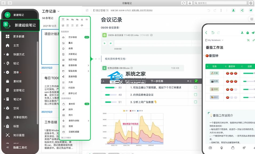Open 素材库 in the left sidebar
Image resolution: width=255 pixels, height=154 pixels.
pos(17,81)
